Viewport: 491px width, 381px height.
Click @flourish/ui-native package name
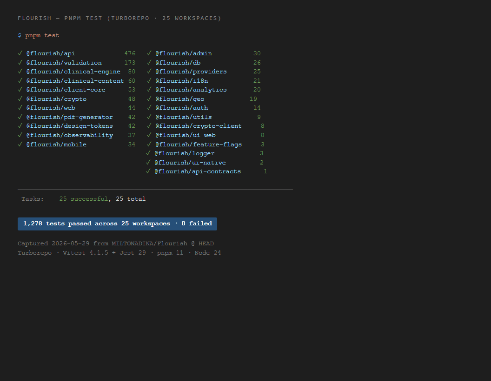coord(190,162)
